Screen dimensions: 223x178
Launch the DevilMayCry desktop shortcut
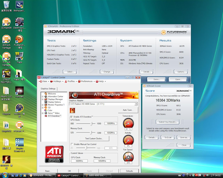point(19,25)
